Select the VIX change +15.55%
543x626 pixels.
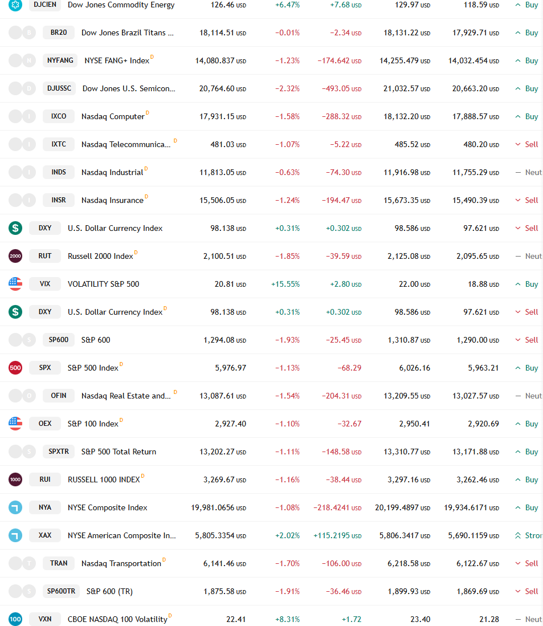[285, 284]
